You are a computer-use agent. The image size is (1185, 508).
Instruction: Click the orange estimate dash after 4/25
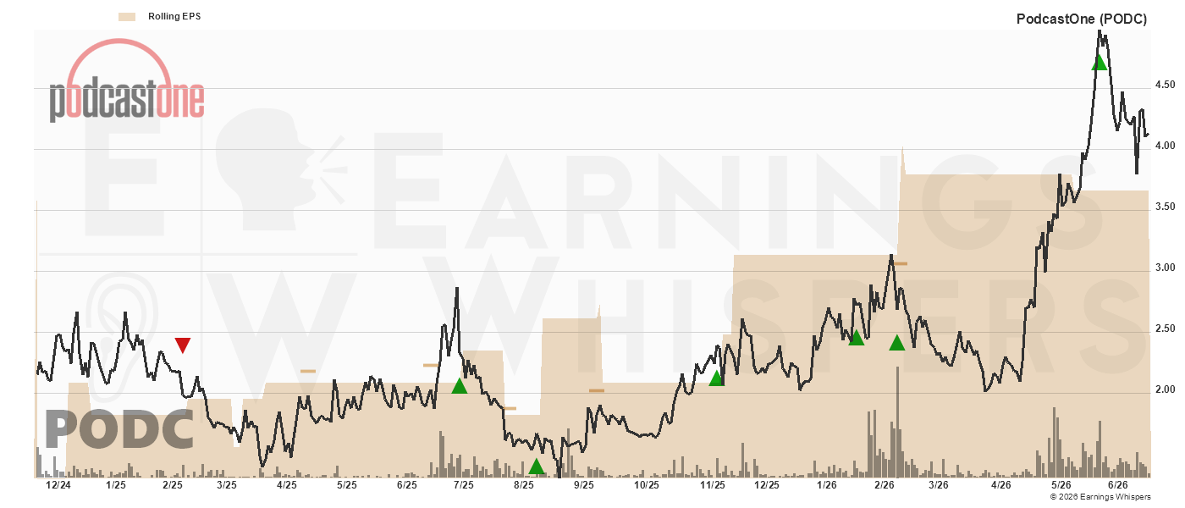point(308,371)
